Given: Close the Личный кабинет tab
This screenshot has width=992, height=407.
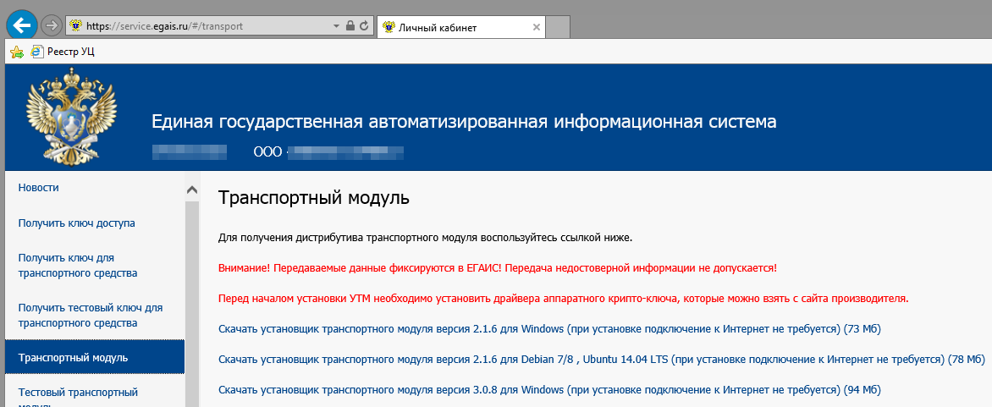Looking at the screenshot, I should pos(536,27).
